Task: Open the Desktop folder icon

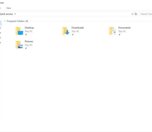Action: [19, 31]
